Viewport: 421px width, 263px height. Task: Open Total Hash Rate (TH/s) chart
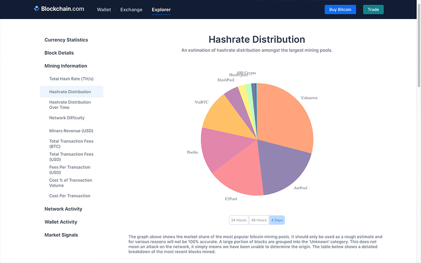[71, 79]
